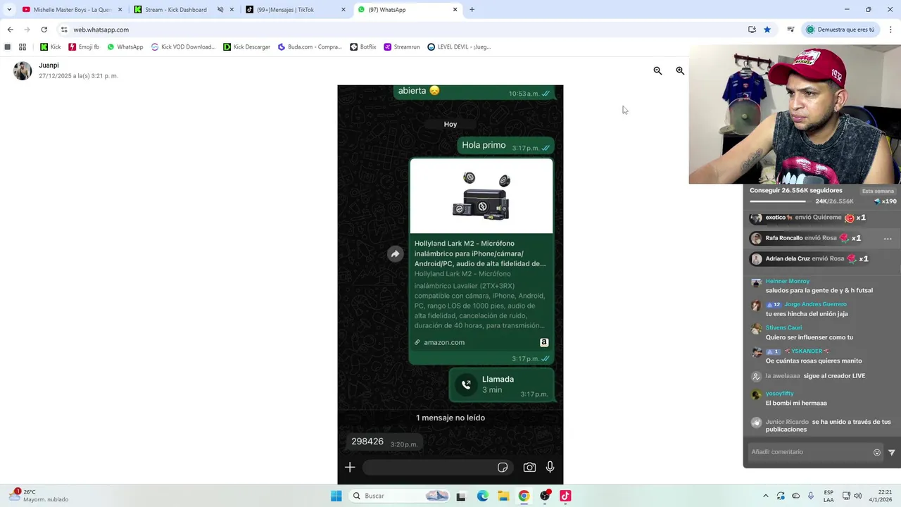Open the Buda.com bookmark
901x507 pixels.
(x=310, y=47)
